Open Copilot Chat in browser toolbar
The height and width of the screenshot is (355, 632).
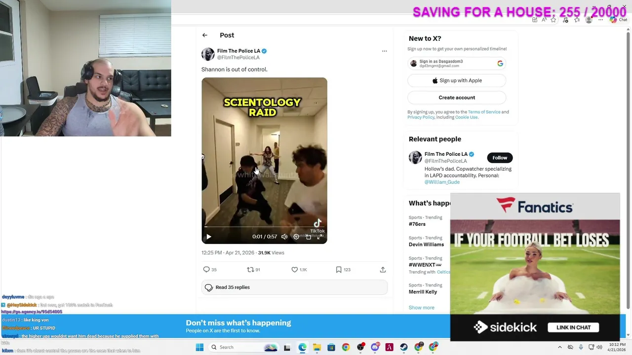(618, 20)
